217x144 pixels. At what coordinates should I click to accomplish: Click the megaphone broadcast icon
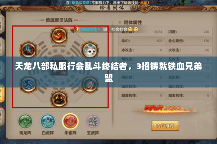coord(74,29)
